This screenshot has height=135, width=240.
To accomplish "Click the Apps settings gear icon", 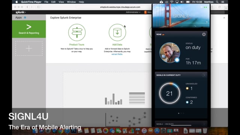I will coord(25,18).
